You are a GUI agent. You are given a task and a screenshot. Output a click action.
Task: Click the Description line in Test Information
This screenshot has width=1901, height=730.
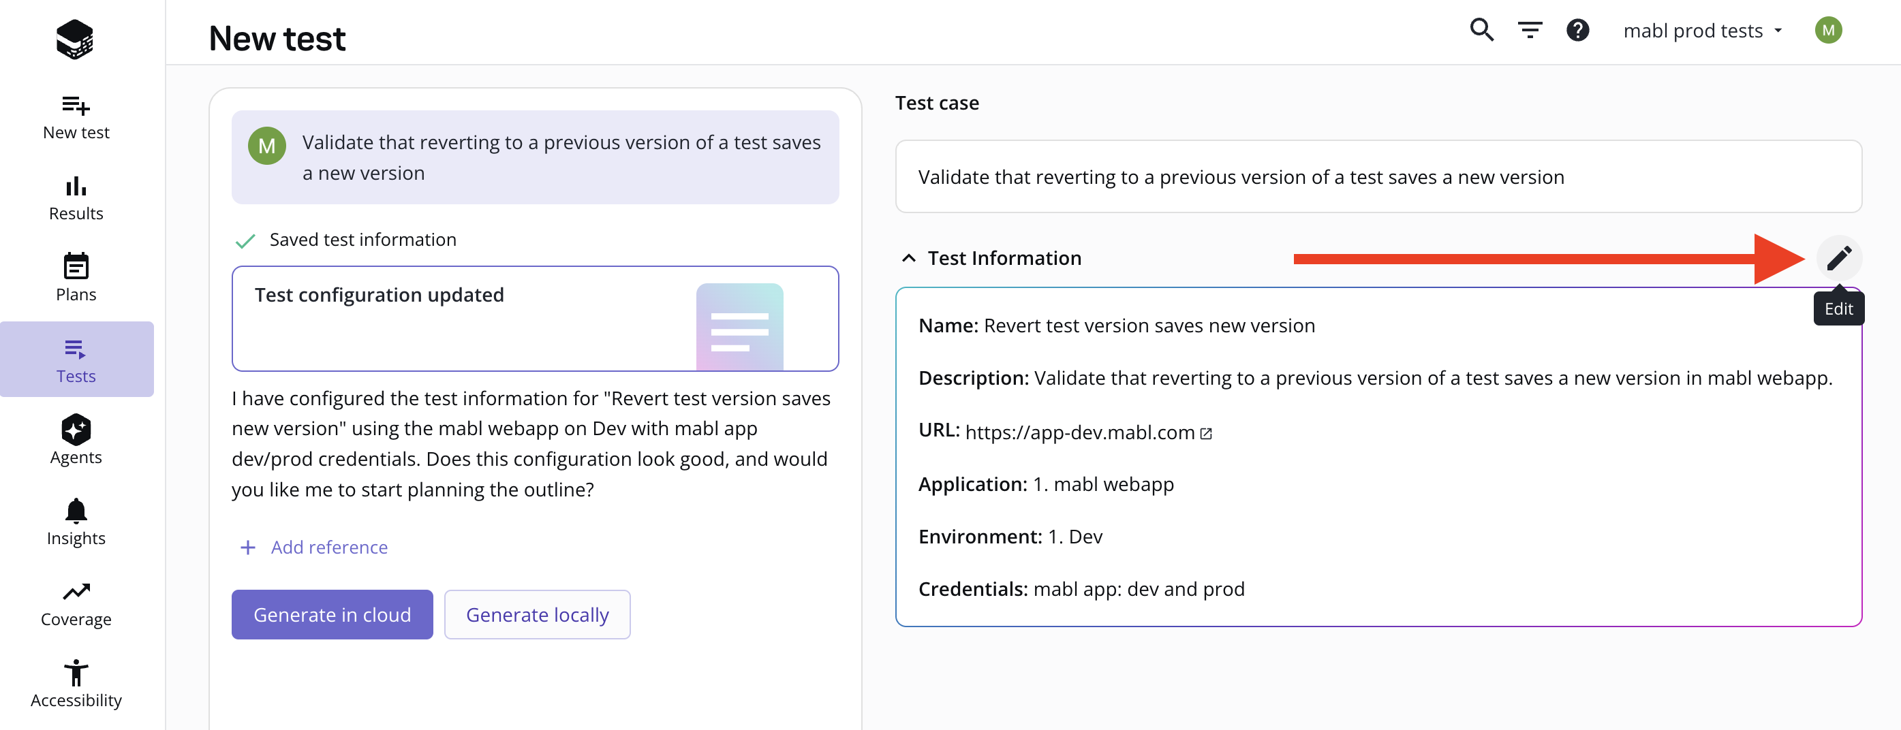(x=1375, y=377)
